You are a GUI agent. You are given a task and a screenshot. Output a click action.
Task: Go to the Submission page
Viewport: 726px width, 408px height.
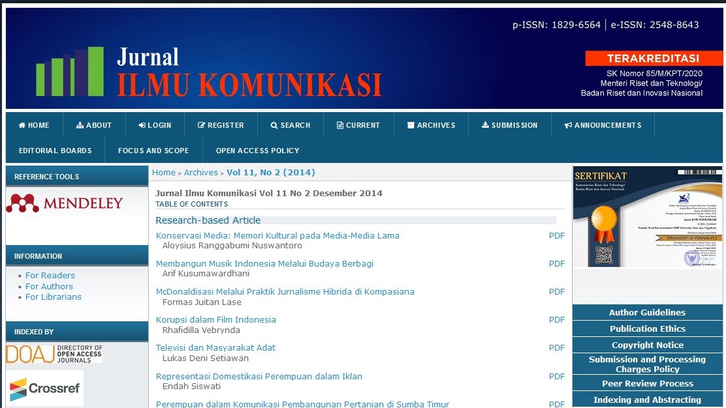coord(509,125)
